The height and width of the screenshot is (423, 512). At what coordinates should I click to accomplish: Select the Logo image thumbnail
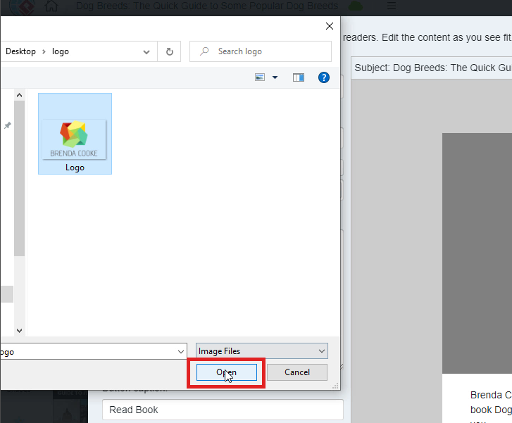click(75, 134)
